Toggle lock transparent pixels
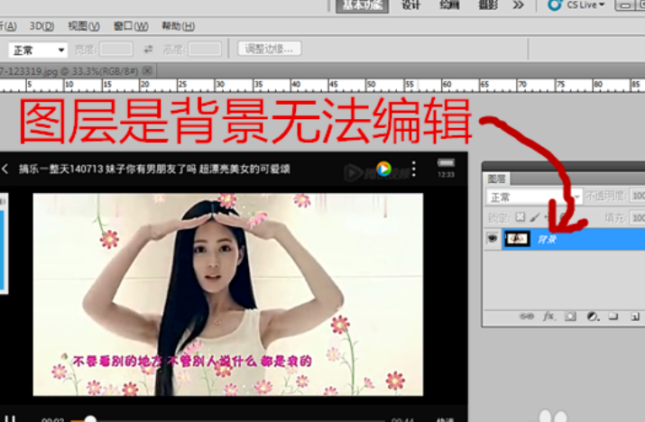645x422 pixels. [x=521, y=217]
